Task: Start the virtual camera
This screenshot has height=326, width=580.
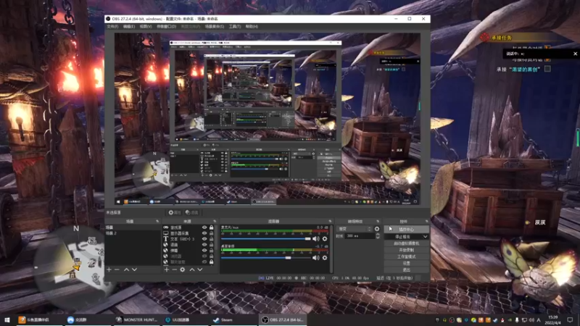Action: coord(407,243)
